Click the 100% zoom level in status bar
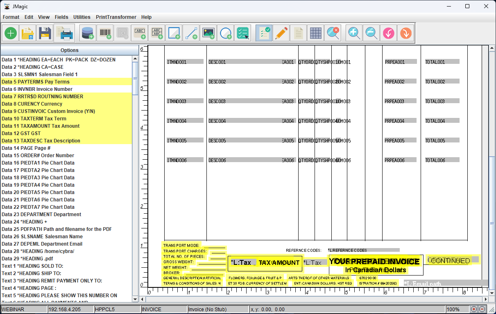496x314 pixels. pos(457,309)
